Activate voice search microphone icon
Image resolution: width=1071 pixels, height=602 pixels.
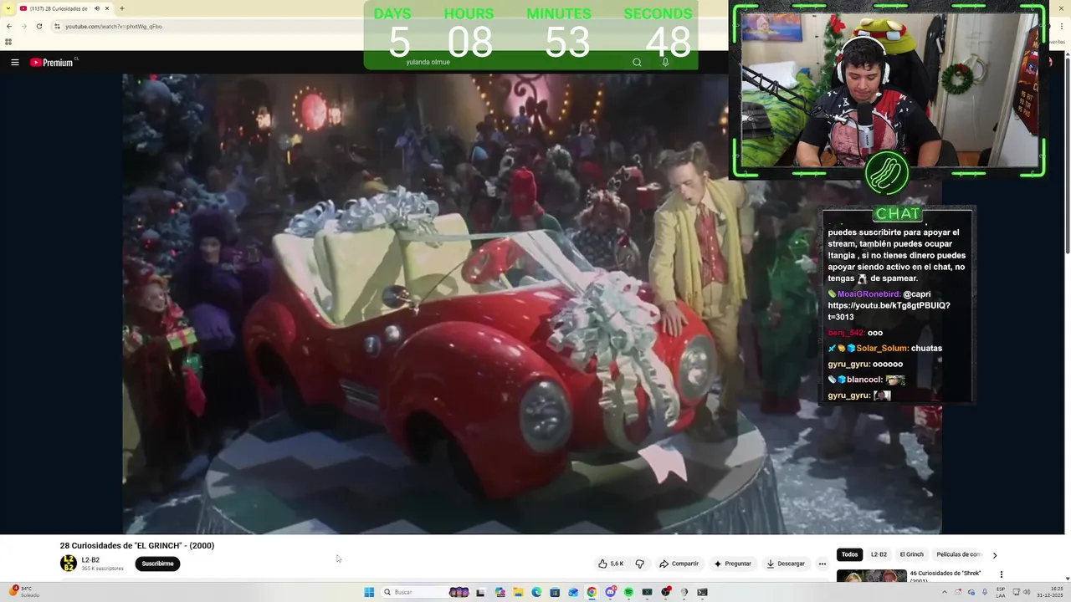[x=665, y=62]
